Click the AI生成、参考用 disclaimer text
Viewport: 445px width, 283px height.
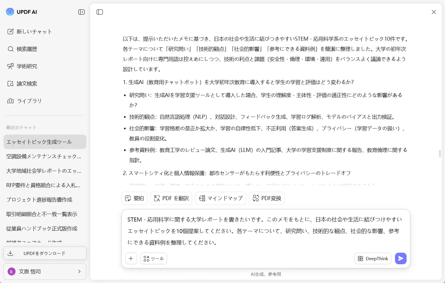click(266, 274)
